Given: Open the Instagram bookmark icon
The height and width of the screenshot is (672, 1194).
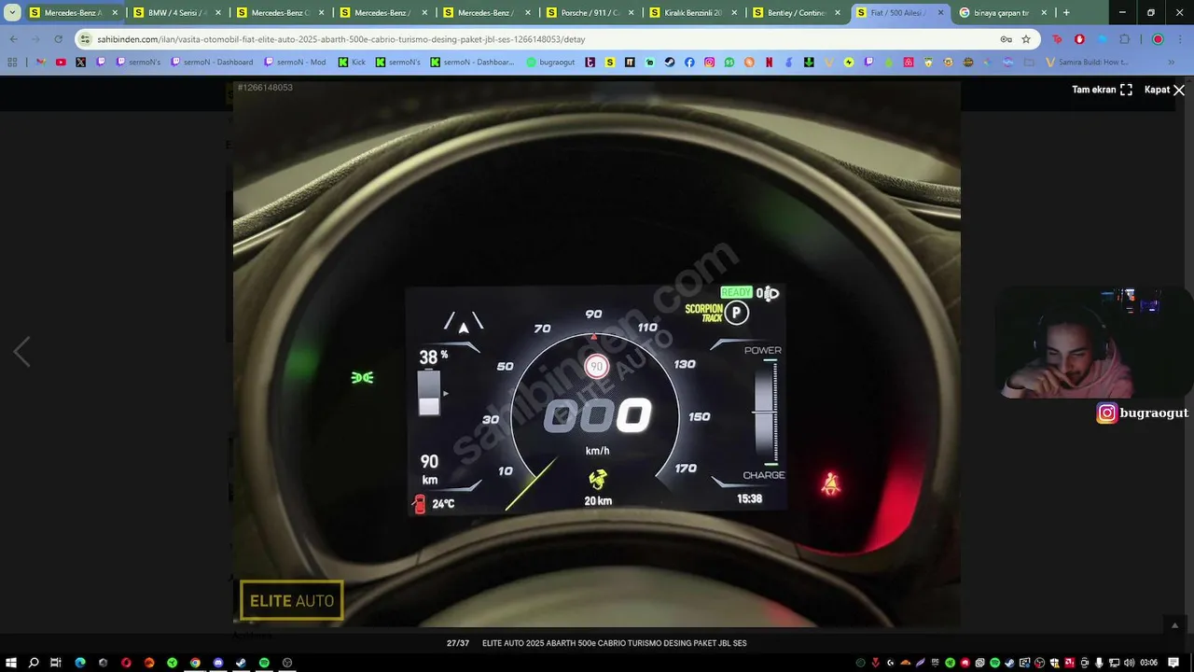Looking at the screenshot, I should point(710,62).
